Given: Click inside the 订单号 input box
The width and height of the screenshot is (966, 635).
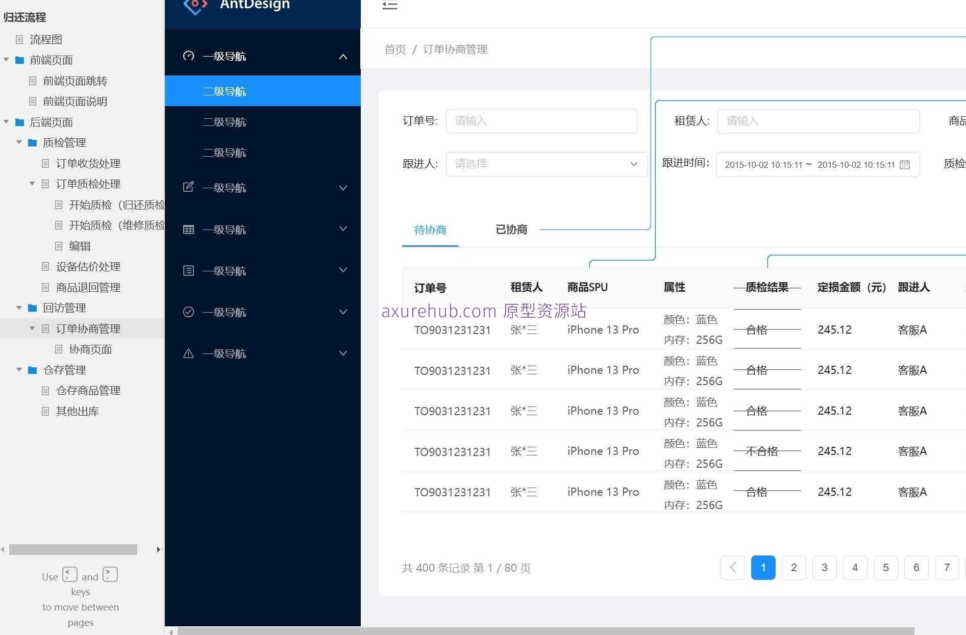Looking at the screenshot, I should coord(541,121).
